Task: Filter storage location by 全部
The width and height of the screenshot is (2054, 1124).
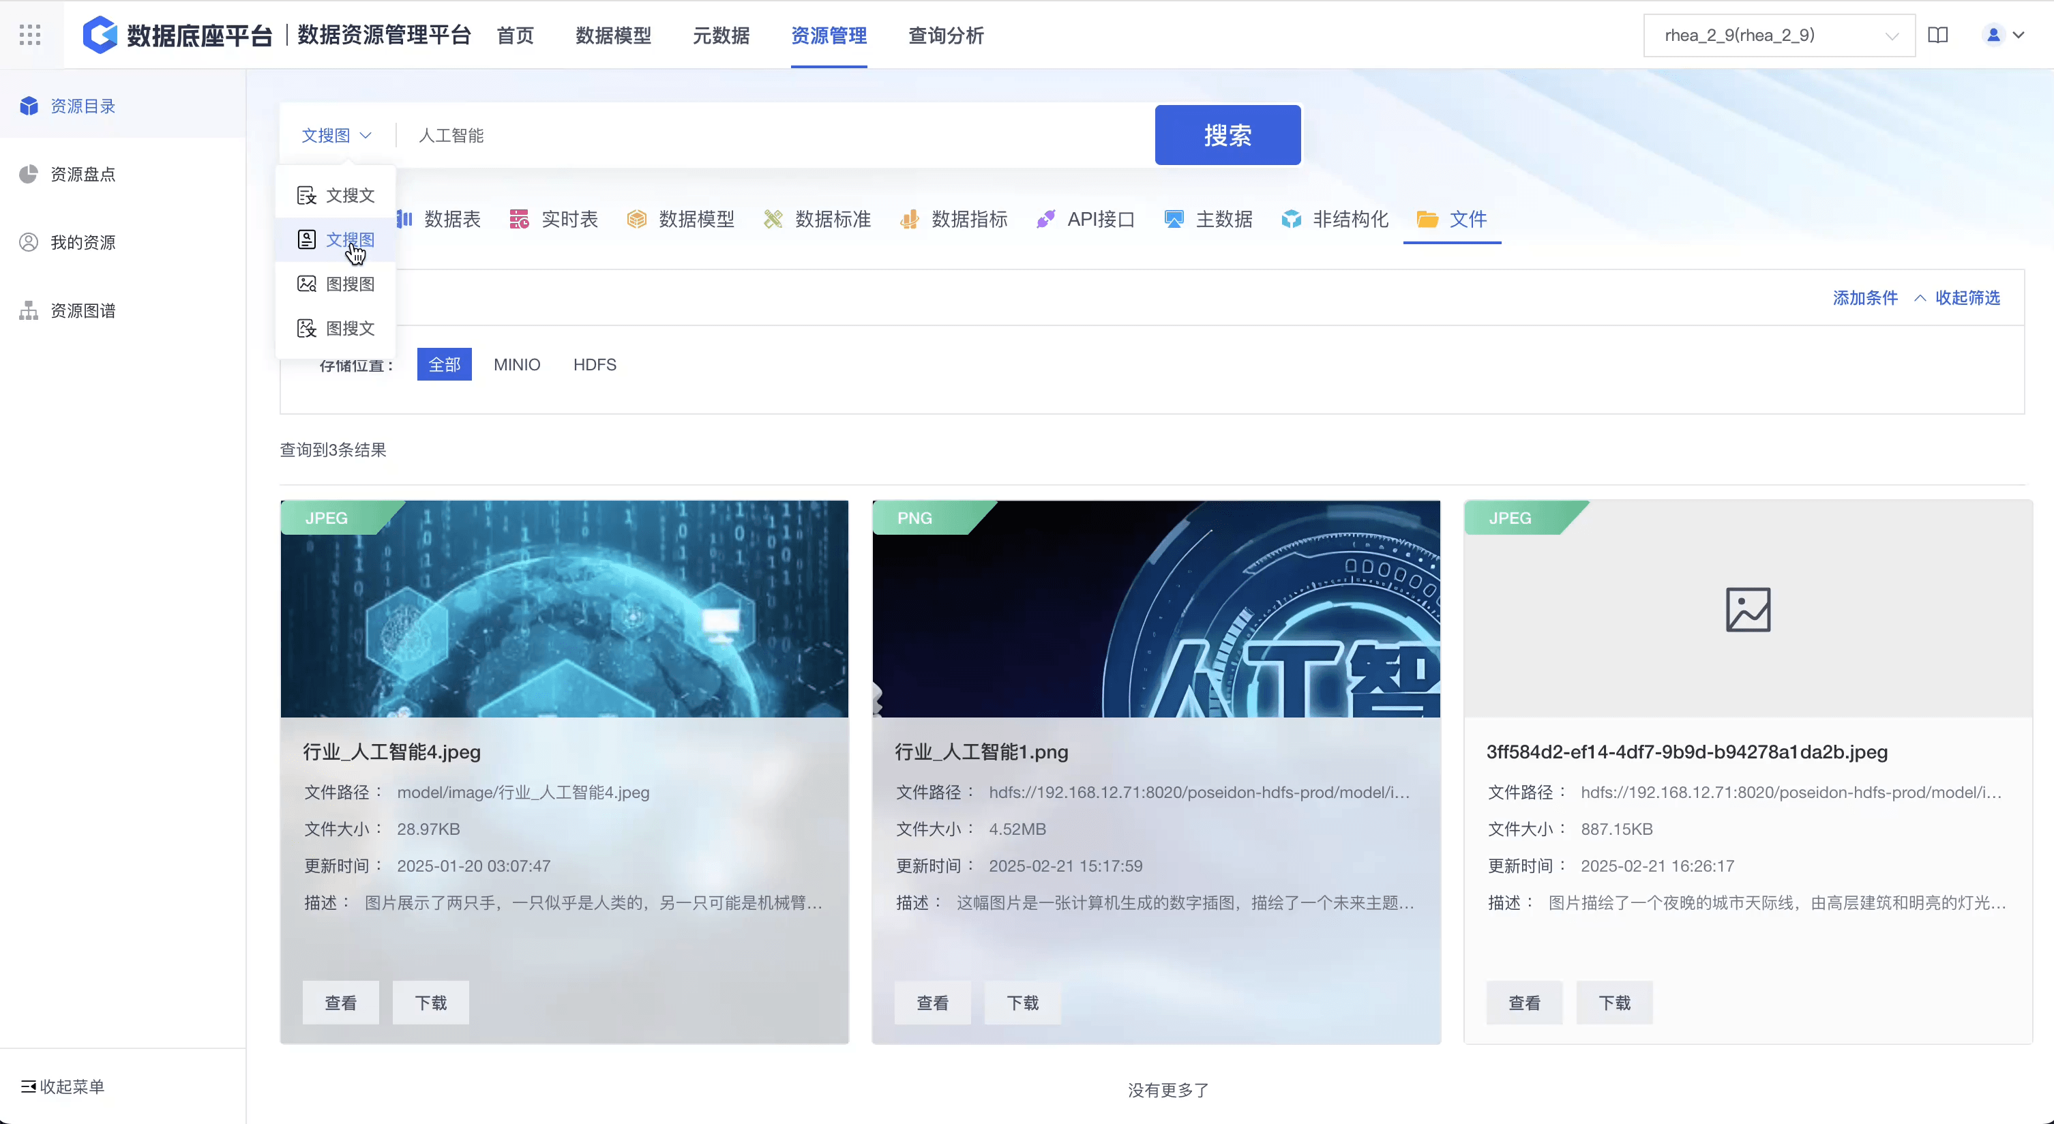Action: [x=444, y=365]
